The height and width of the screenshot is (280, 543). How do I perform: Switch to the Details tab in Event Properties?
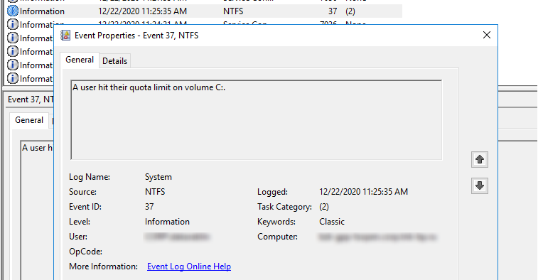click(114, 61)
